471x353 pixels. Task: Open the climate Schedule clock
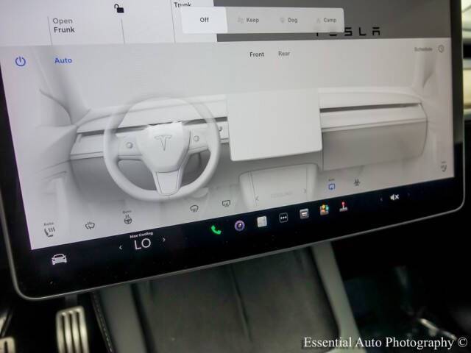[441, 49]
